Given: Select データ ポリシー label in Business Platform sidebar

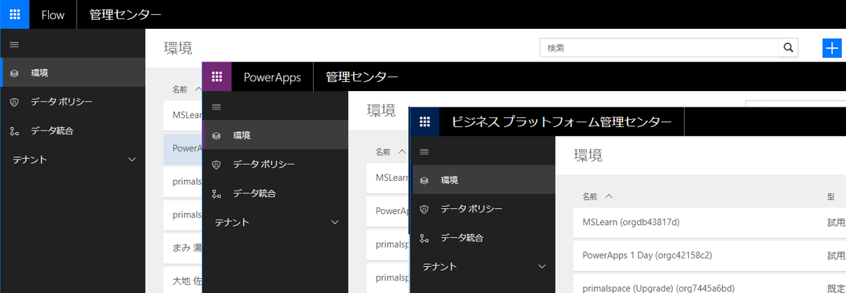Looking at the screenshot, I should pyautogui.click(x=471, y=209).
